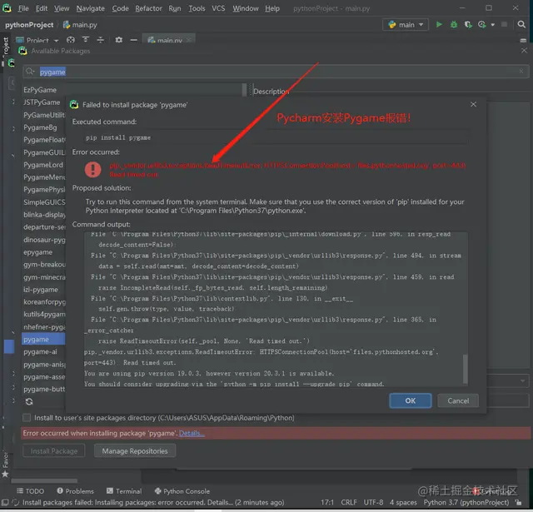Viewport: 533px width, 512px height.
Task: Click the Stop button in run toolbar
Action: 504,24
